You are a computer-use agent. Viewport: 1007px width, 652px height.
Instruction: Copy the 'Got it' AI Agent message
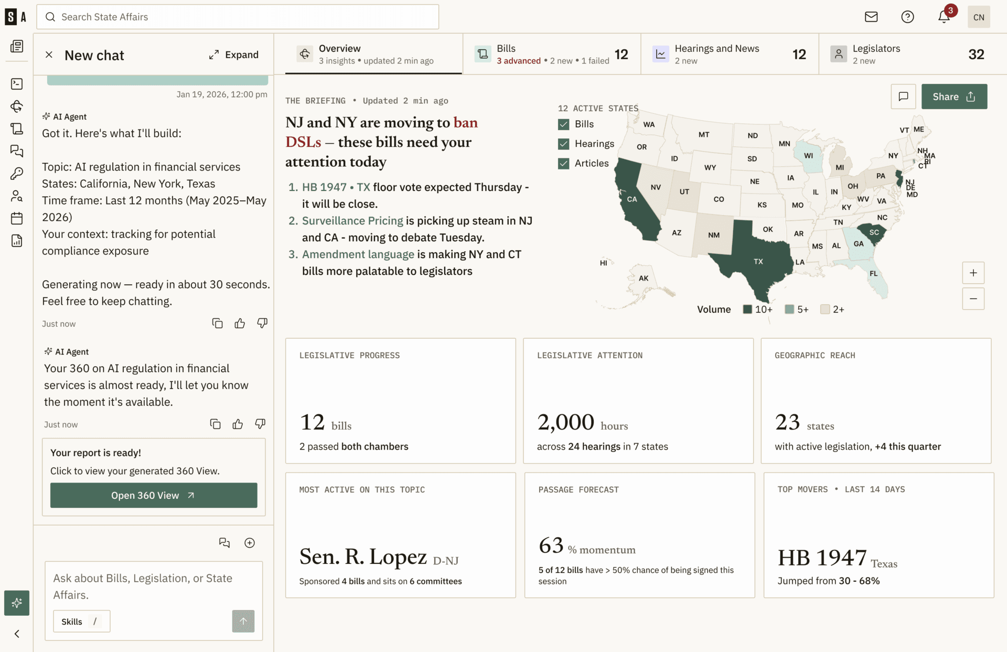pos(217,323)
